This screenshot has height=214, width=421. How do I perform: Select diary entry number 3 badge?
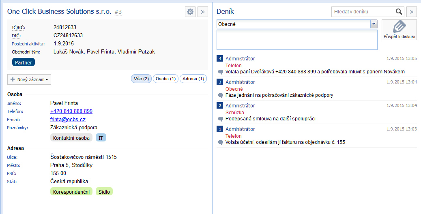(220, 82)
